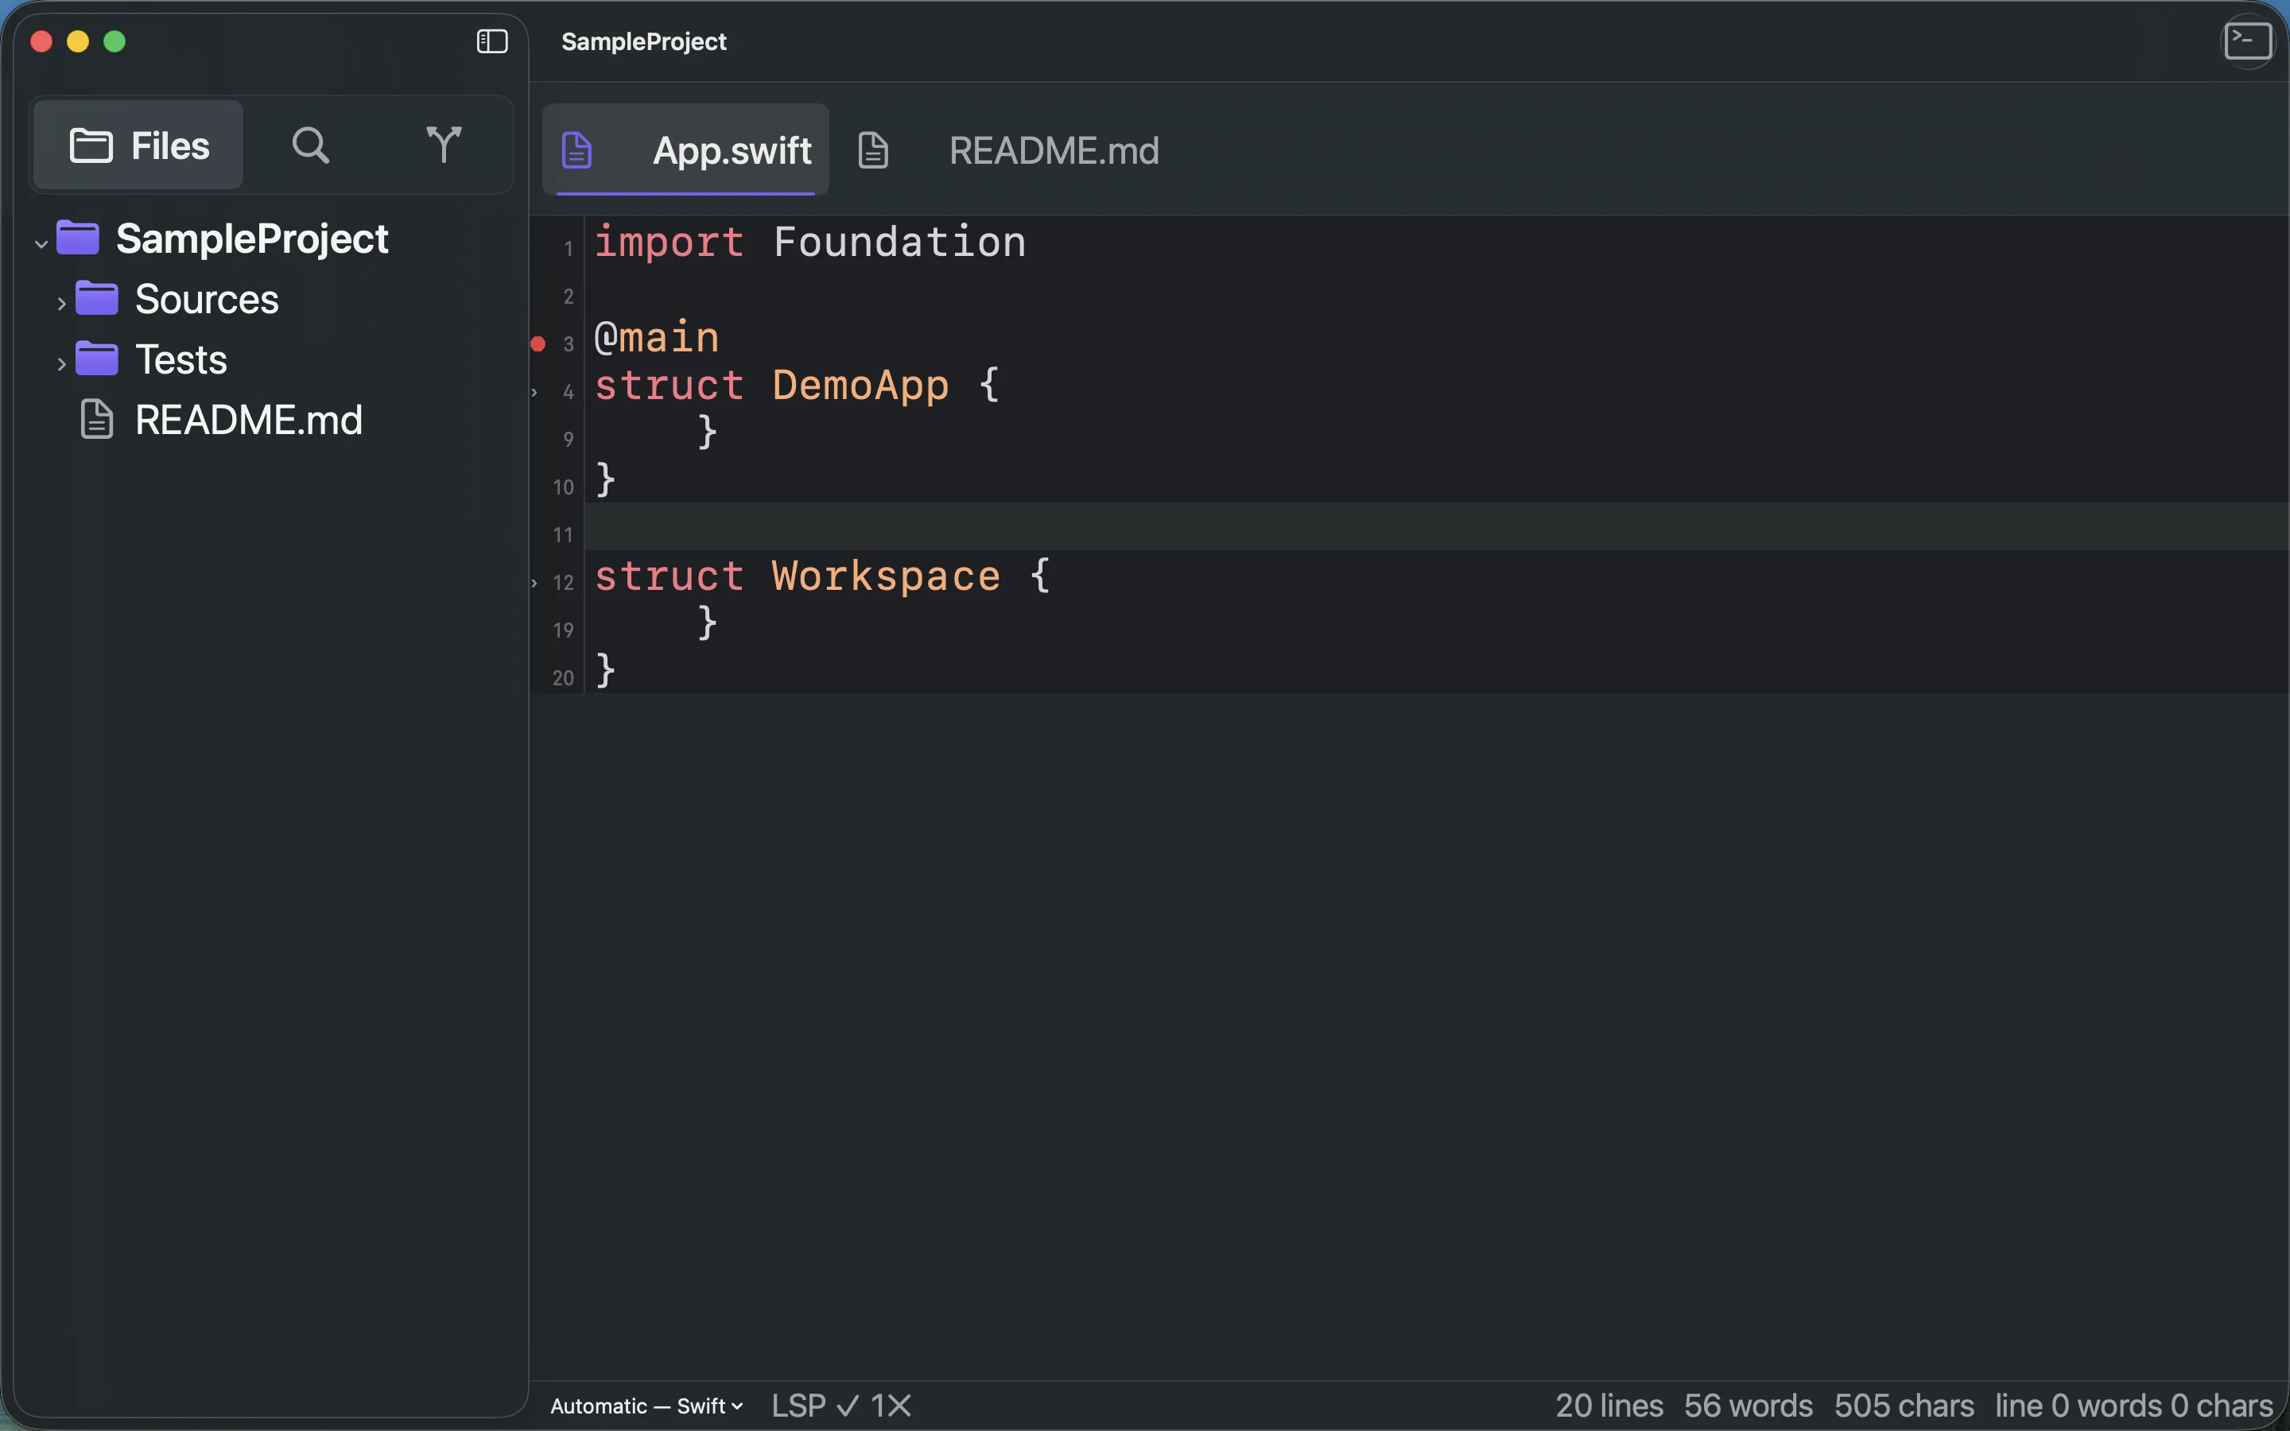Click the import keyword on line 1
Viewport: 2290px width, 1431px height.
click(669, 242)
